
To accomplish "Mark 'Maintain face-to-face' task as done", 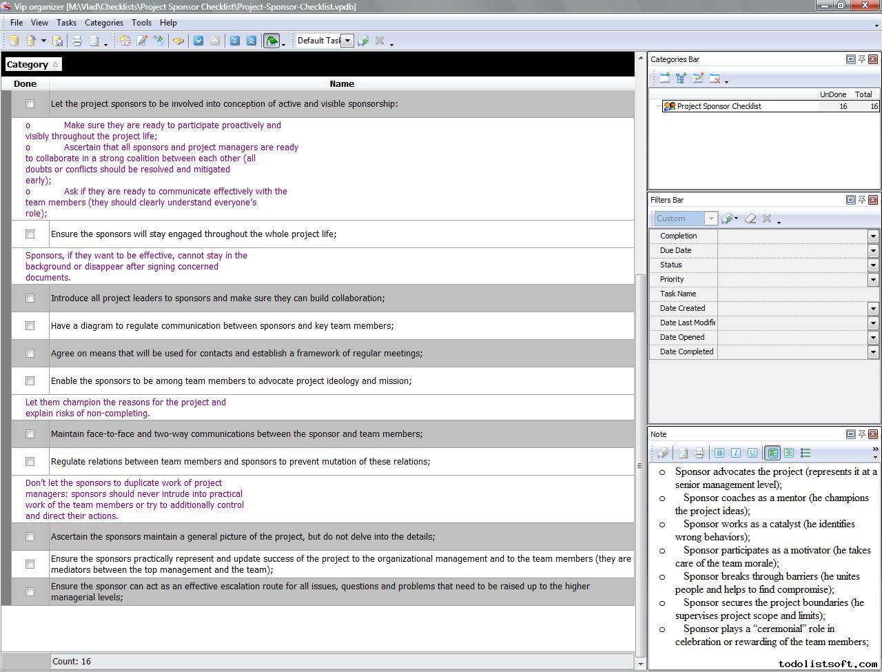I will [30, 434].
